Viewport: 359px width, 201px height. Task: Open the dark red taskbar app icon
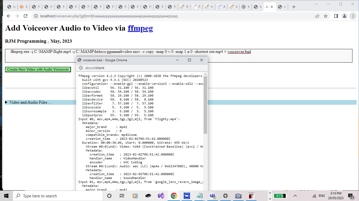tap(251, 196)
